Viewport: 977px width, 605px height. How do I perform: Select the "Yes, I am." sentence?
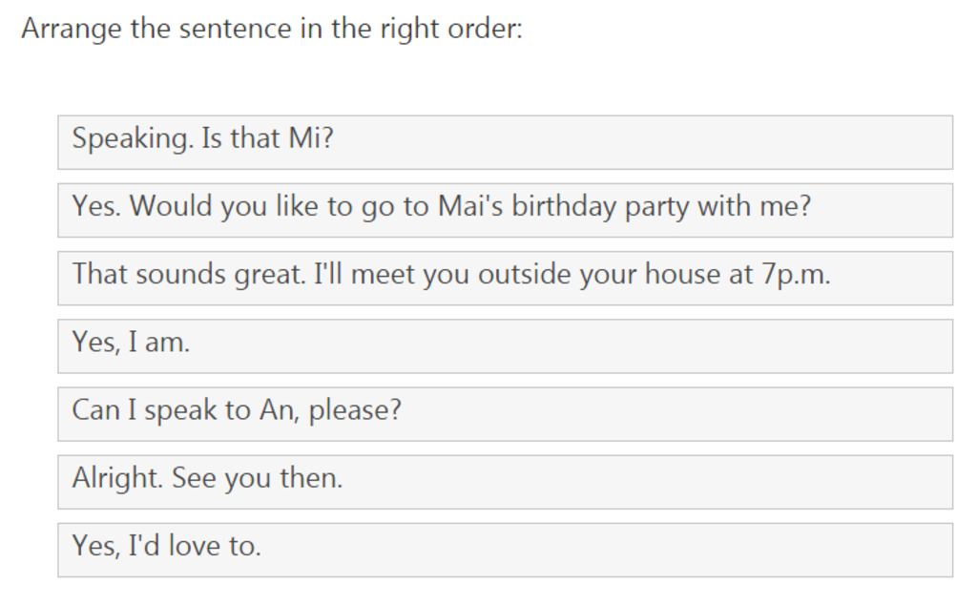[x=506, y=345]
